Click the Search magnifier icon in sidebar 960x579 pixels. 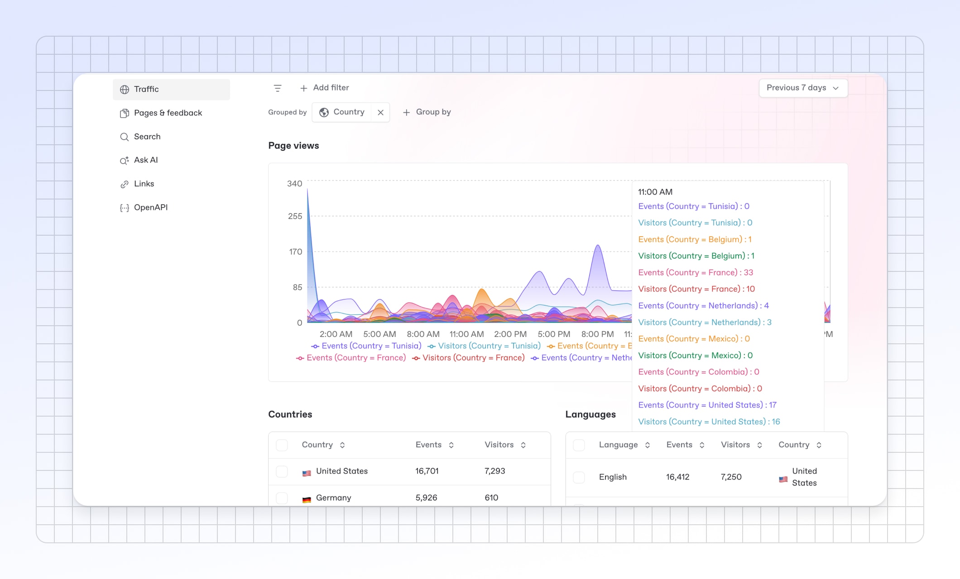[124, 137]
